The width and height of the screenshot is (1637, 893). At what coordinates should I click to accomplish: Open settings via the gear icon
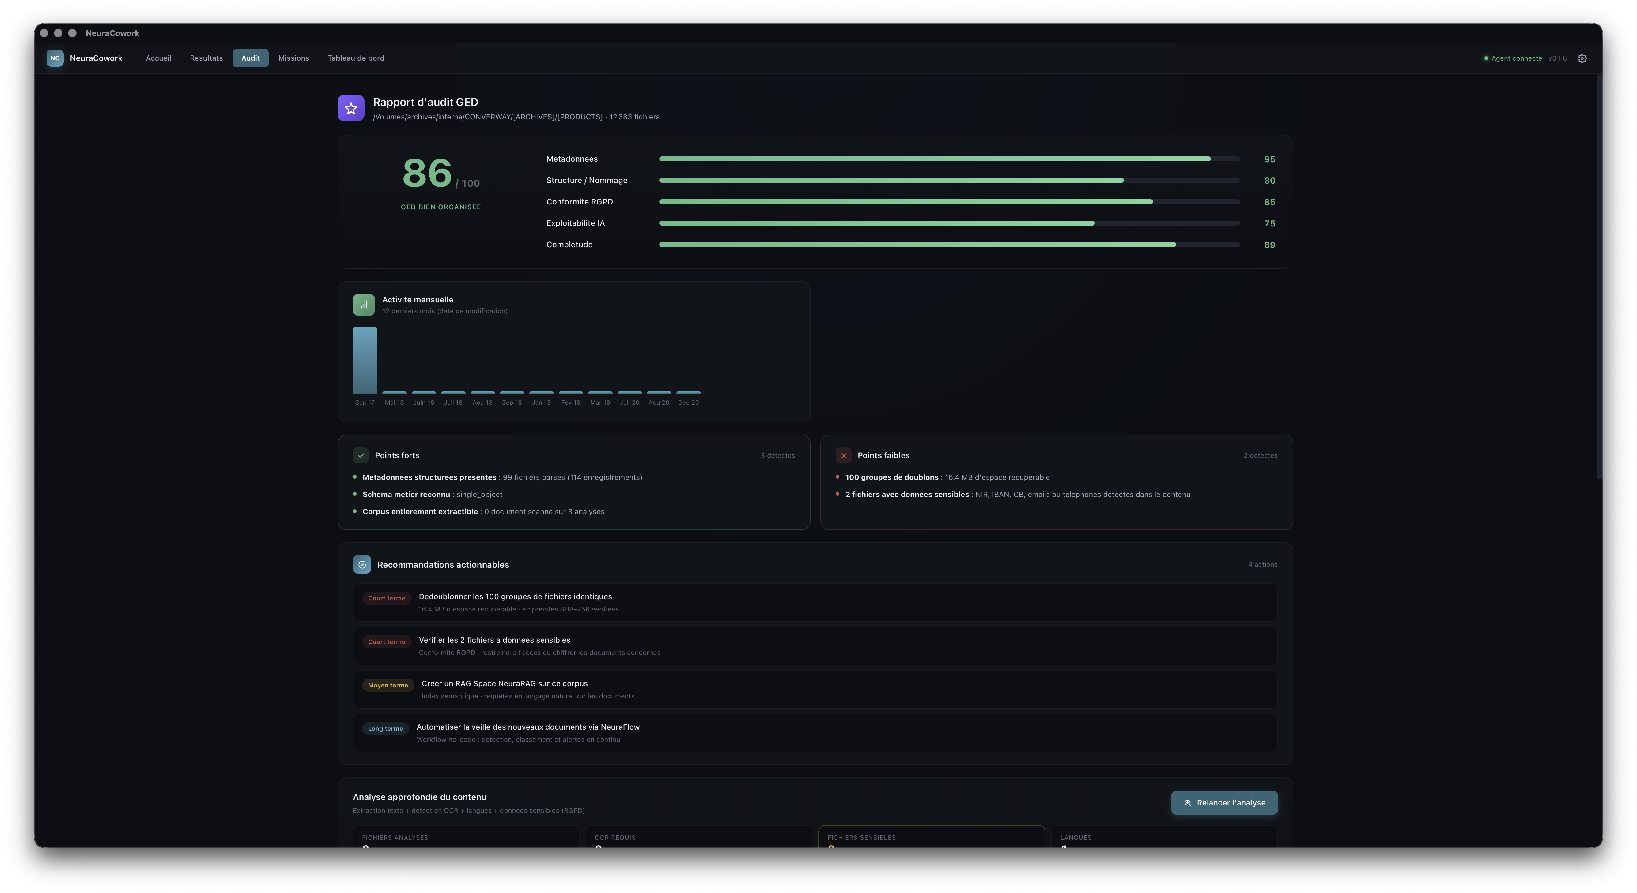pyautogui.click(x=1582, y=58)
